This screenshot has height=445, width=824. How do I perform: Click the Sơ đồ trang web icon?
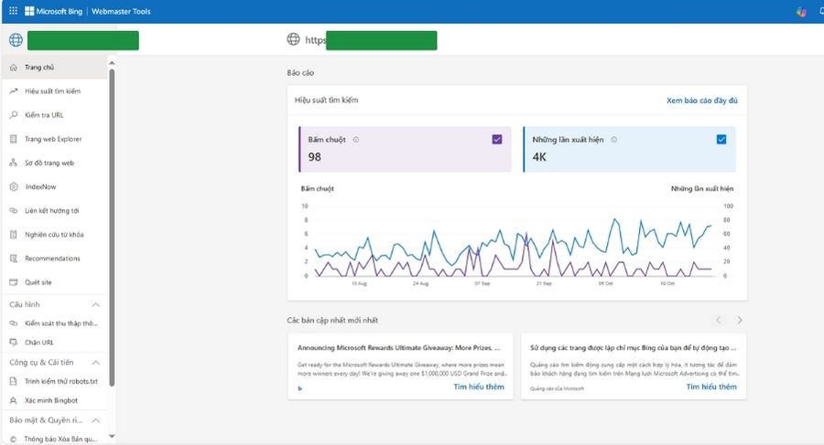14,163
